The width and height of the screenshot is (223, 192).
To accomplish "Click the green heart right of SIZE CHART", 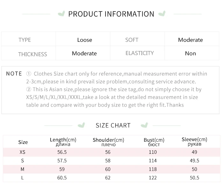I will click(x=144, y=125).
